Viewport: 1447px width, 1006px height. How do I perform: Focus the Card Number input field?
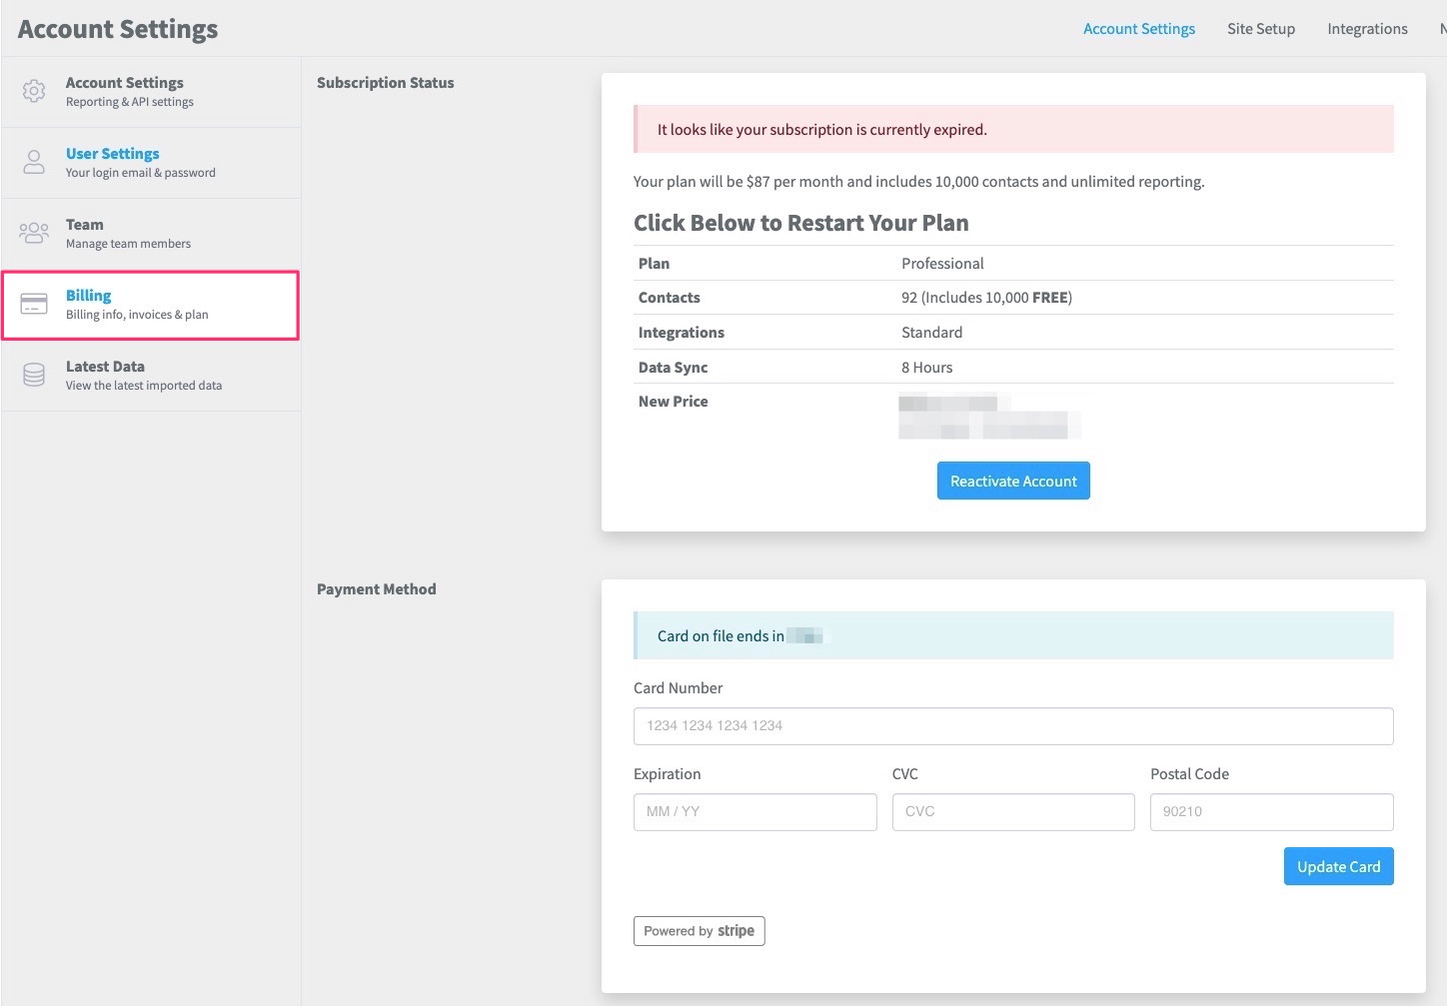[1012, 726]
